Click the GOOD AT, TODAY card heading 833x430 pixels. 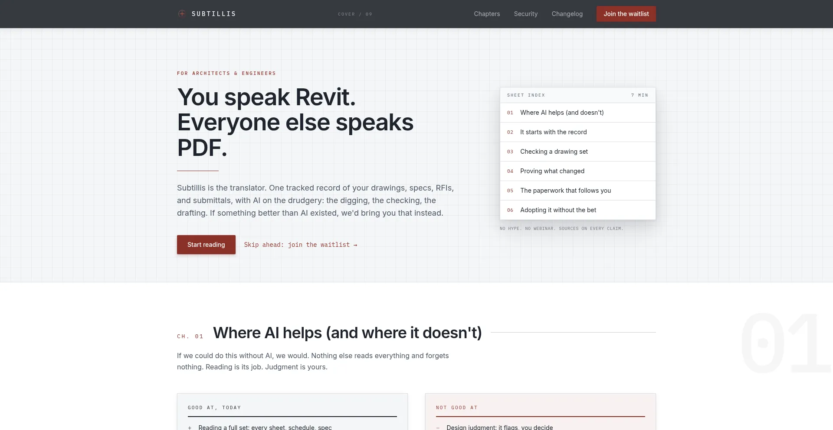(x=214, y=407)
